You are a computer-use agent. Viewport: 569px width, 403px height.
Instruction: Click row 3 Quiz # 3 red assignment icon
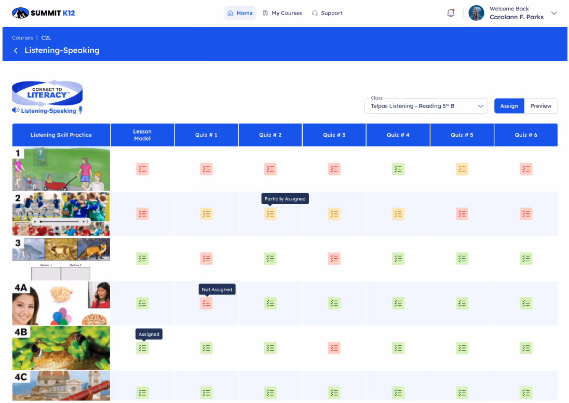pyautogui.click(x=334, y=259)
